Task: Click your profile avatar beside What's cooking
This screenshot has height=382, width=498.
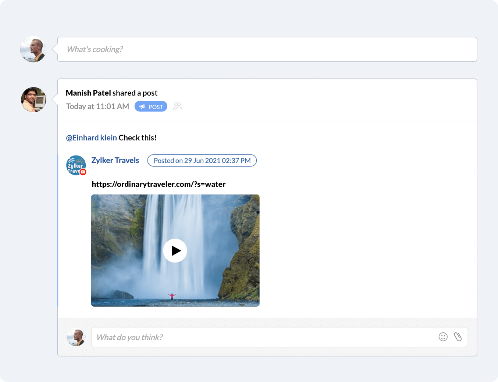Action: 33,49
